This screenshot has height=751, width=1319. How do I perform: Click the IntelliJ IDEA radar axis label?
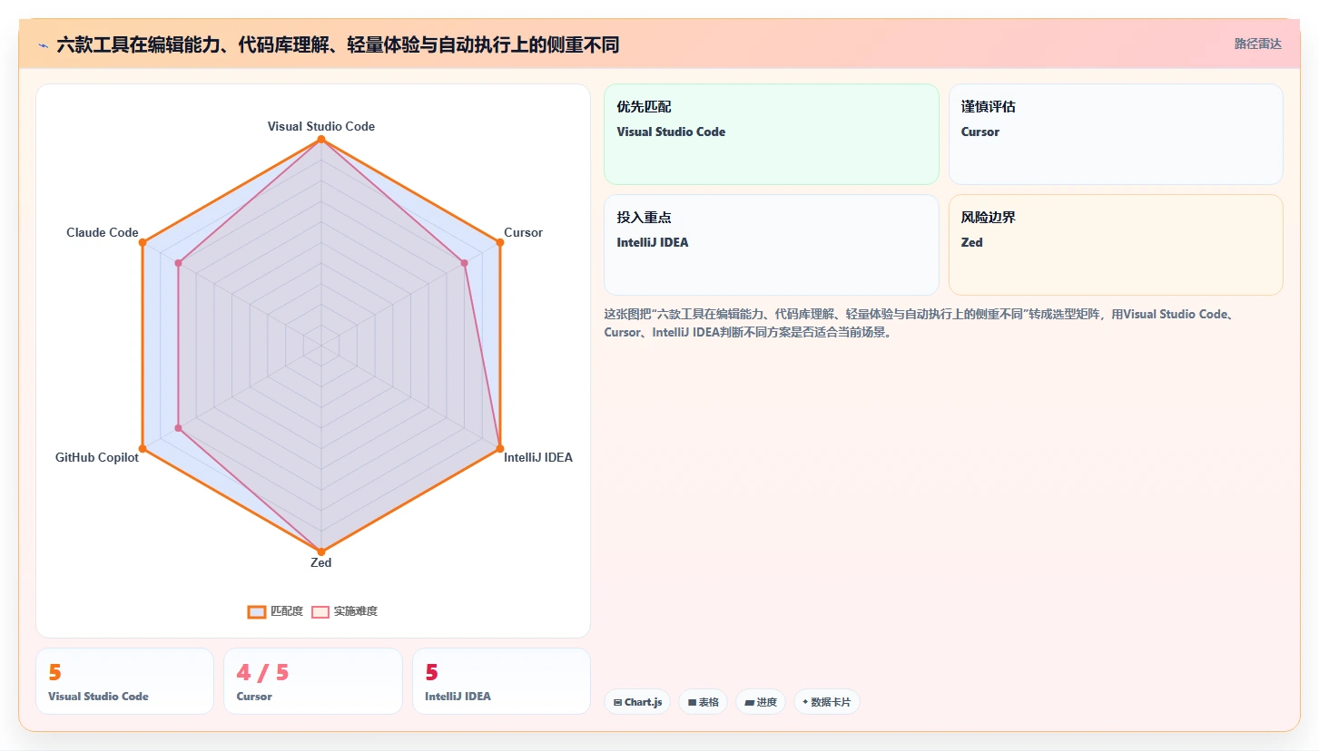tap(538, 457)
